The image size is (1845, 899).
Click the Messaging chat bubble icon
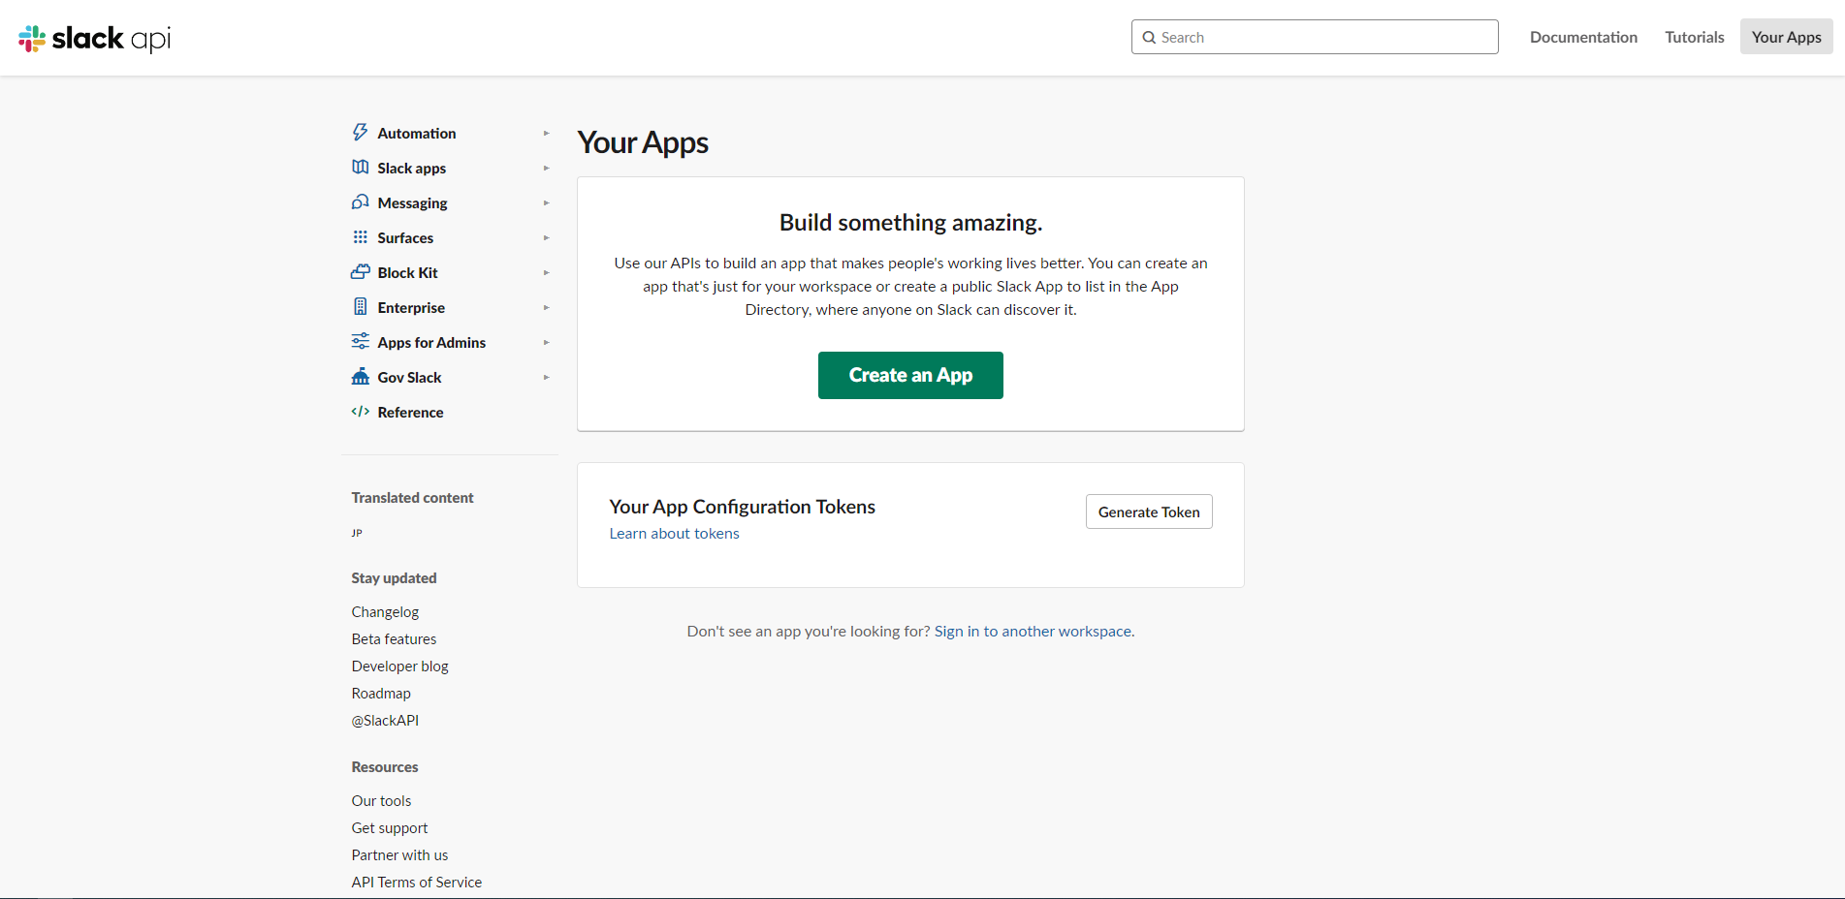[x=360, y=202]
